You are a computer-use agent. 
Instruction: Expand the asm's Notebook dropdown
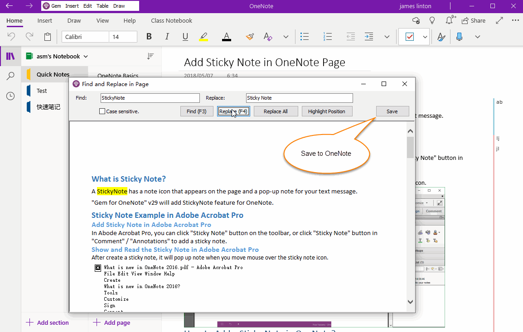tap(86, 56)
